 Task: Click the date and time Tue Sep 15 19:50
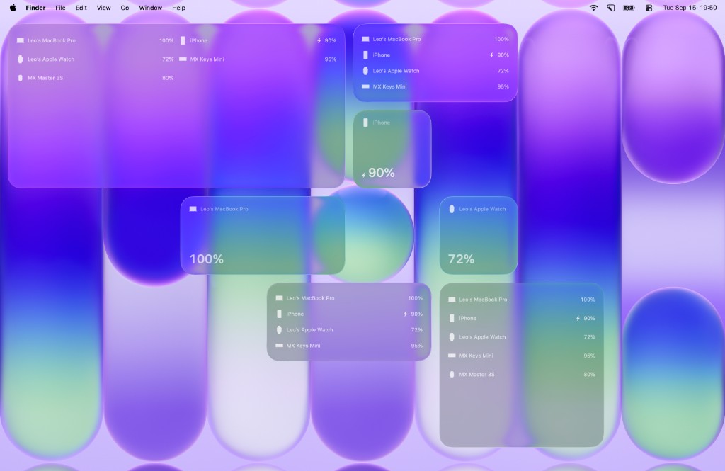coord(690,7)
